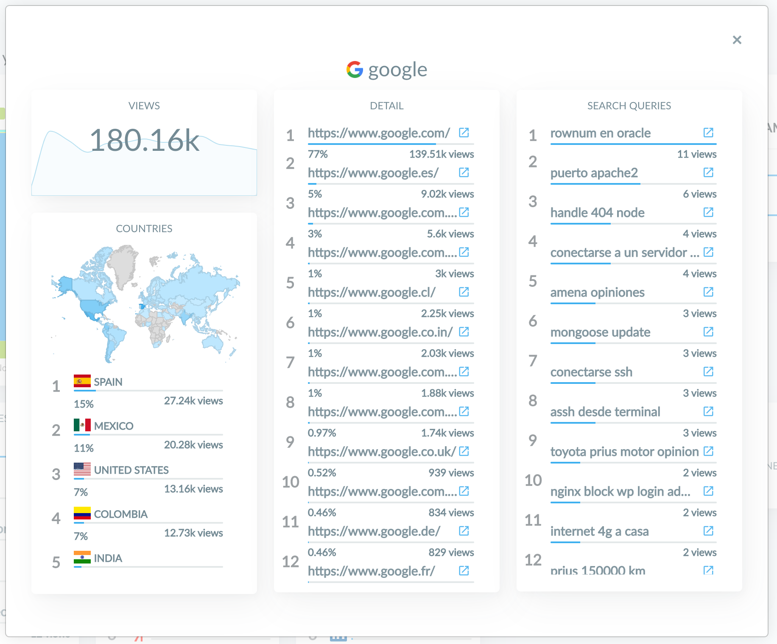Open external link icon on detail row 4
The height and width of the screenshot is (644, 777).
tap(464, 252)
